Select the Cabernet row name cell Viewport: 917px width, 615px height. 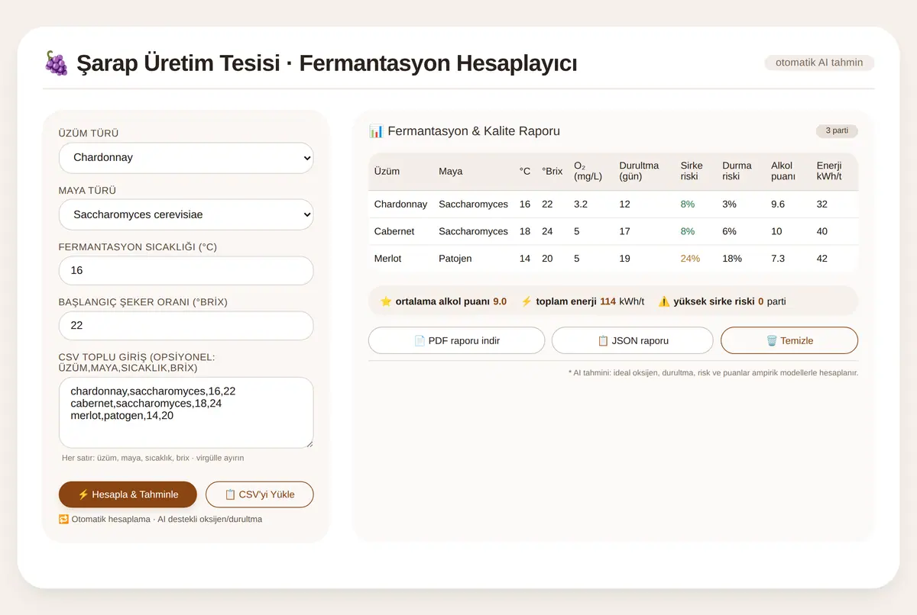394,231
